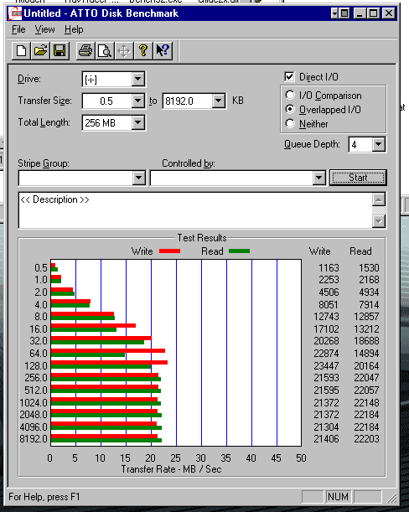Viewport: 409px width, 512px height.
Task: Click the Transfer Rate - MB / Sec axis label
Action: (x=171, y=469)
